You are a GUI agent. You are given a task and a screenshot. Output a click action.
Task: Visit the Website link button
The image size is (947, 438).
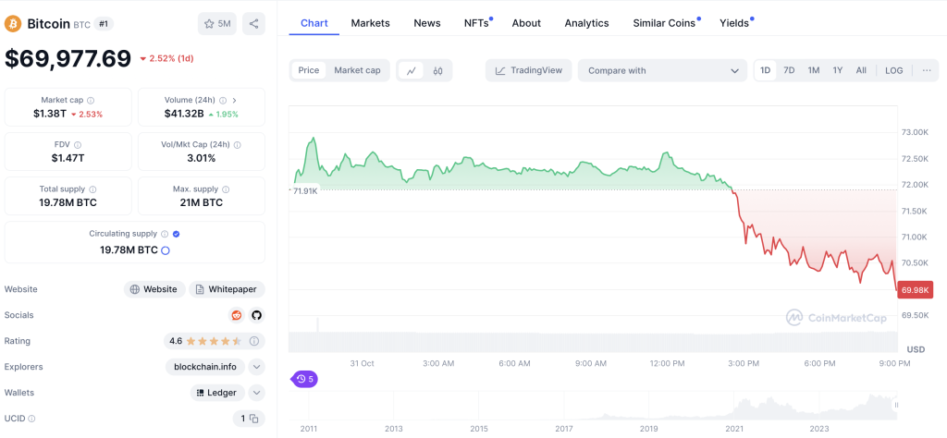(x=154, y=289)
